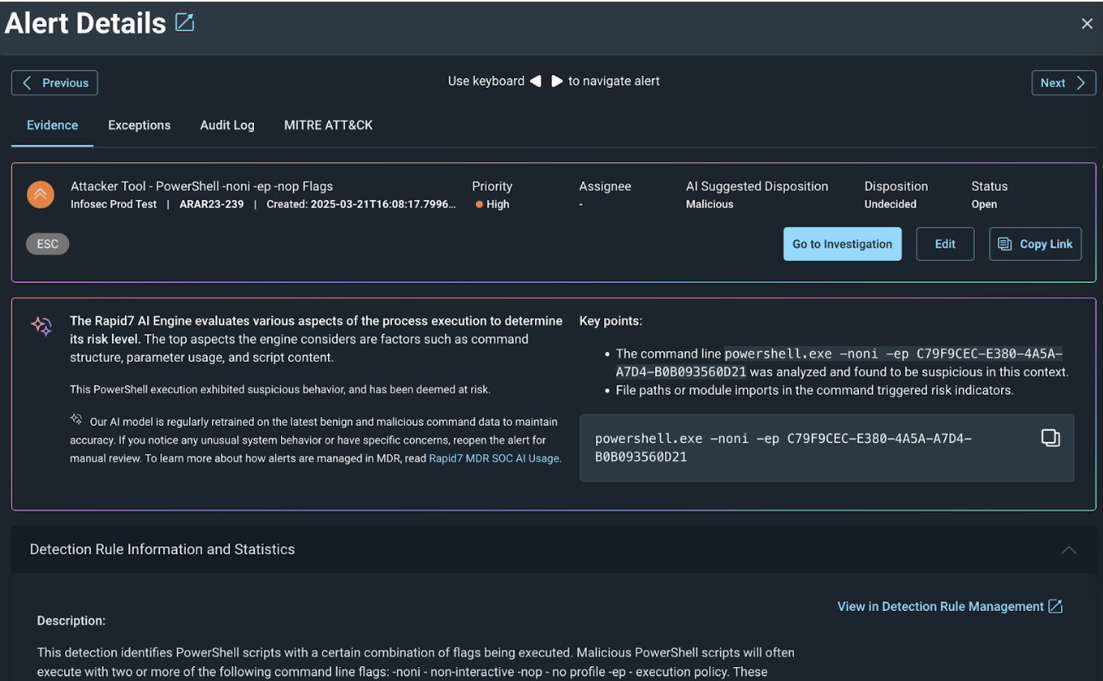
Task: Click the Rapid7 AI Engine sparkle icon
Action: (x=41, y=326)
